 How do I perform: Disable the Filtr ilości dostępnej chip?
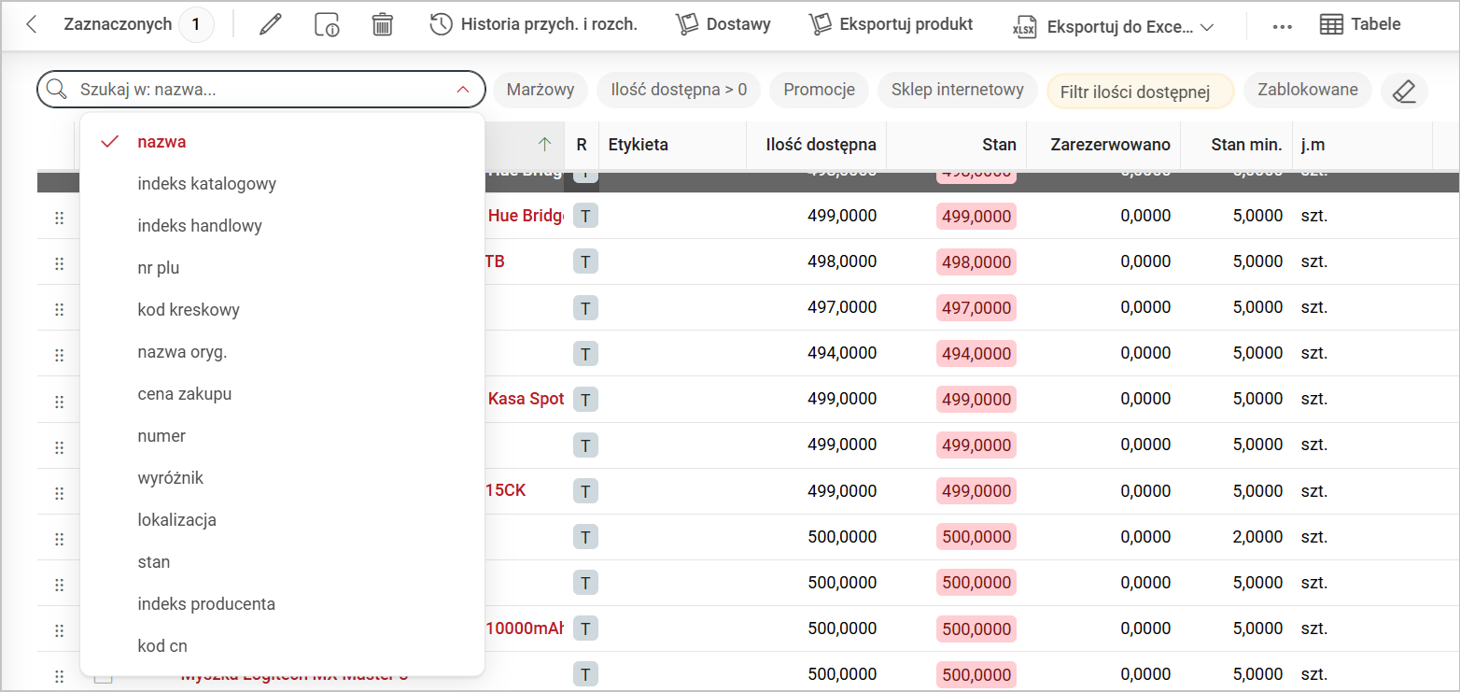coord(1140,92)
